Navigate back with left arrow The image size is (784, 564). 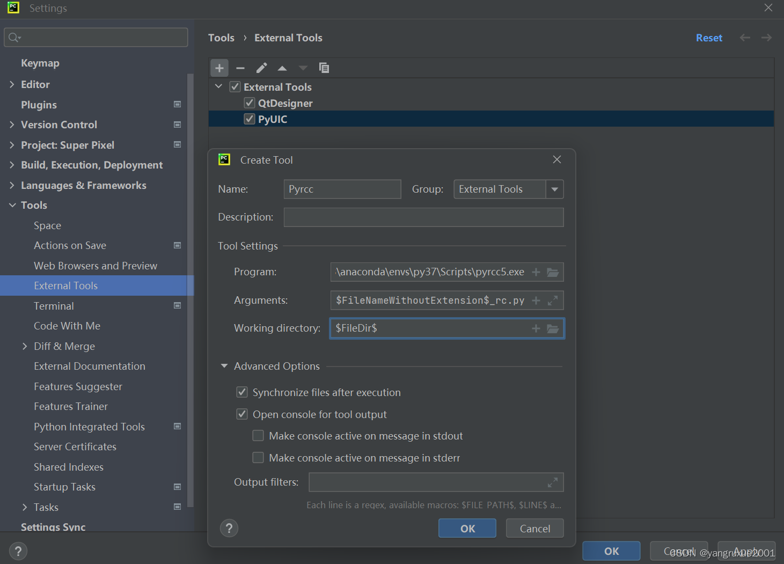click(745, 38)
